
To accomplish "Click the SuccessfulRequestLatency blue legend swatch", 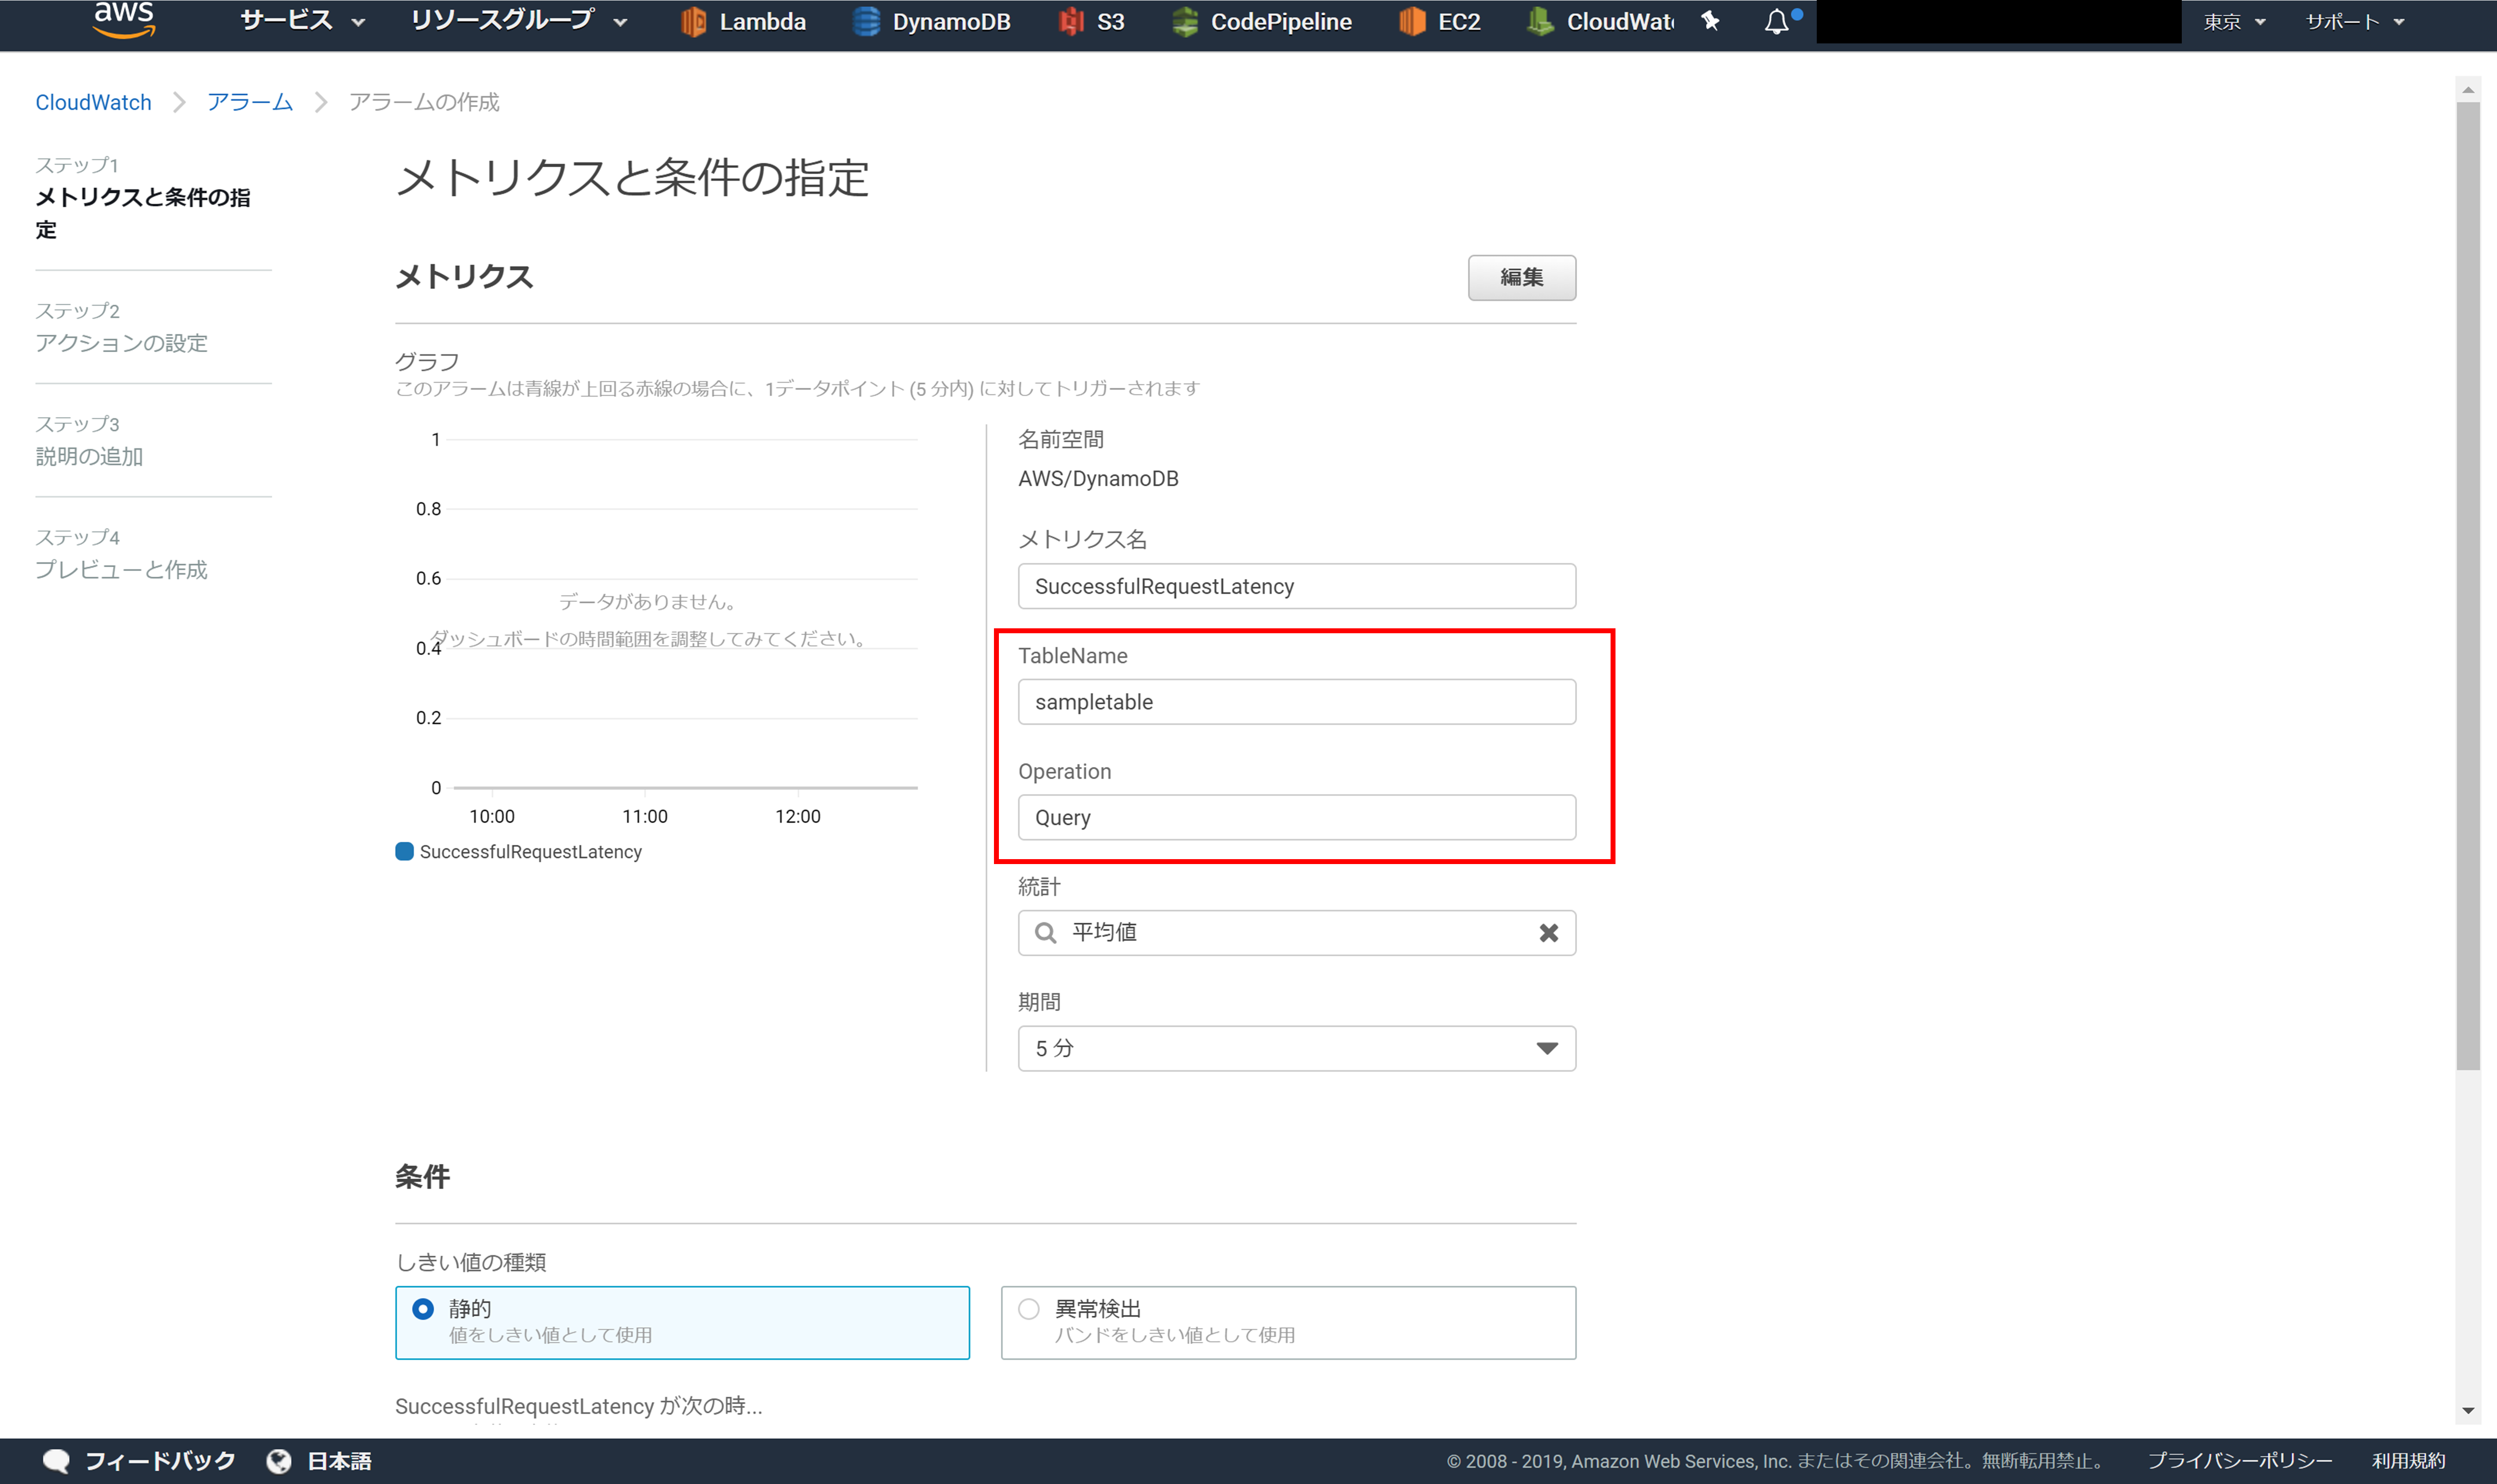I will click(404, 852).
